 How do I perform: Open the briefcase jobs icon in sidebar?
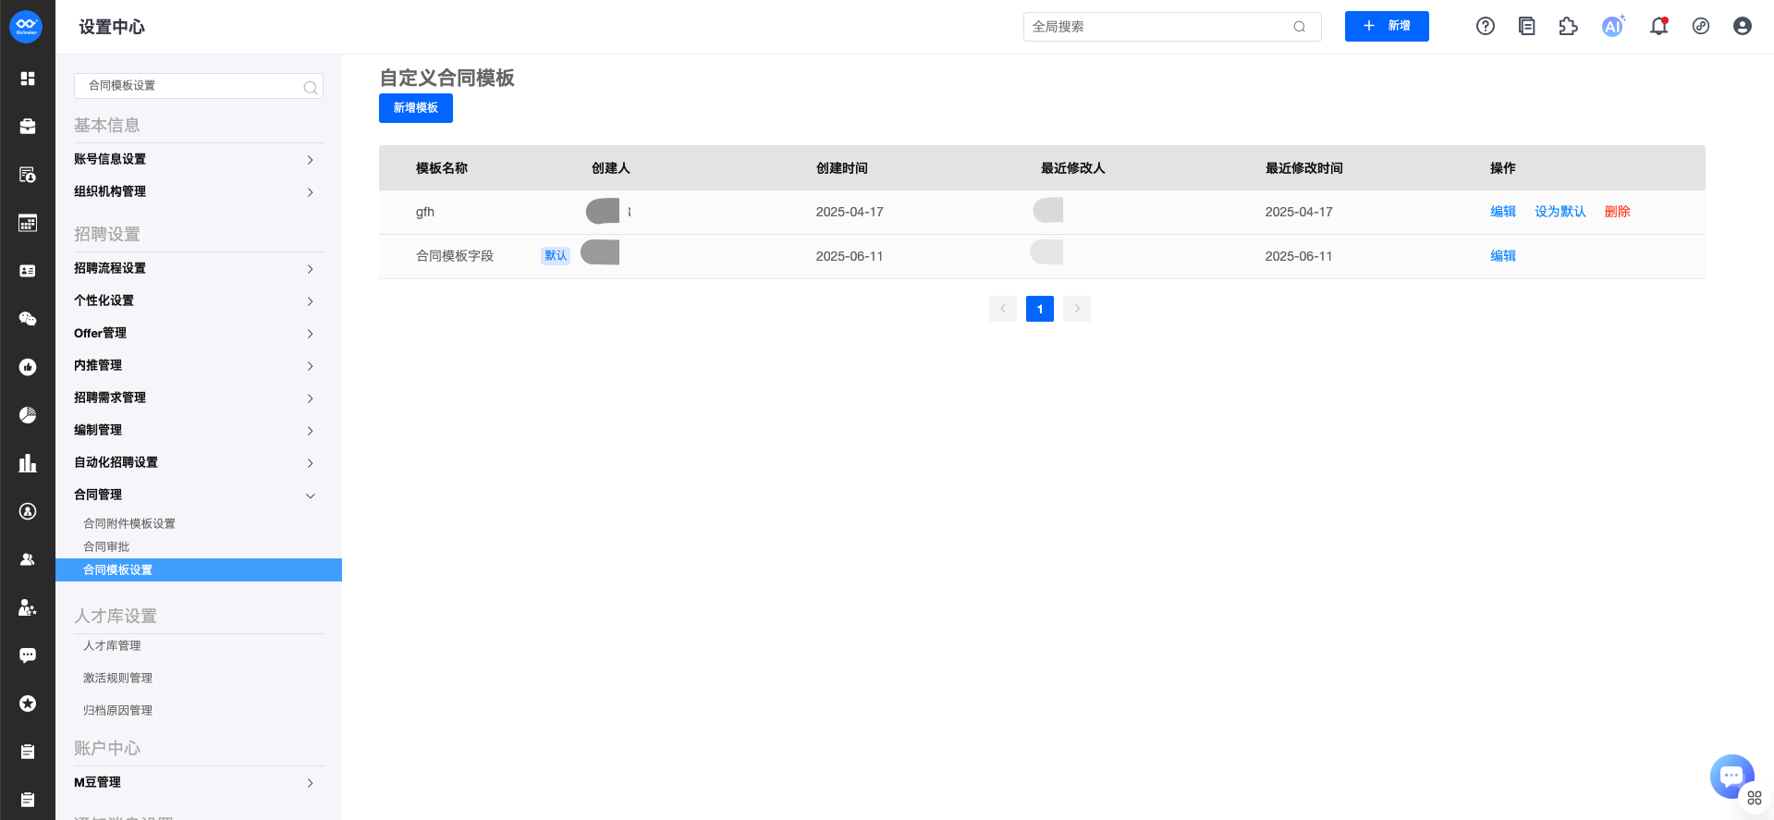[28, 127]
